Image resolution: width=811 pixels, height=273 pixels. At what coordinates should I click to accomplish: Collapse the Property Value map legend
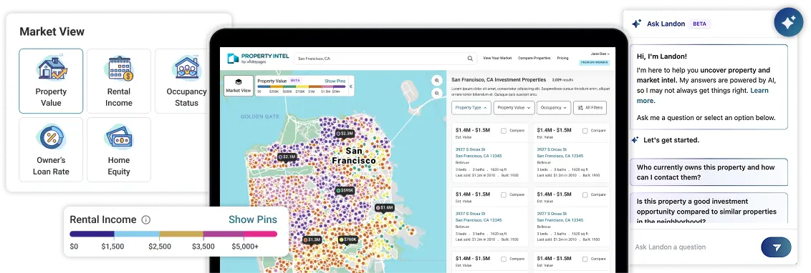[x=351, y=86]
